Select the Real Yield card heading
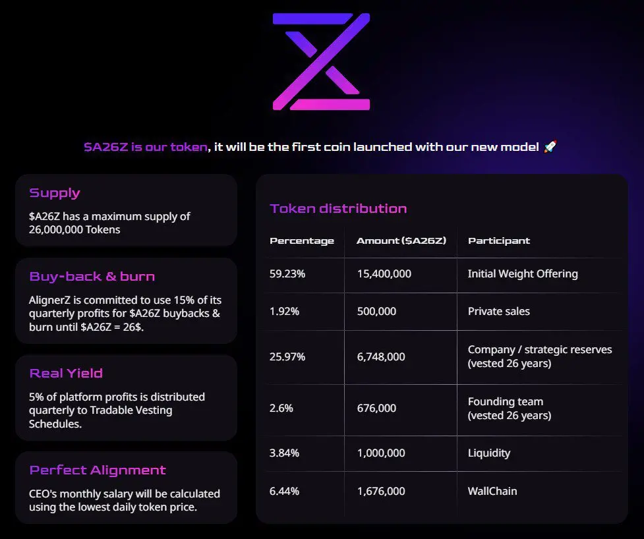The height and width of the screenshot is (539, 644). coord(66,374)
